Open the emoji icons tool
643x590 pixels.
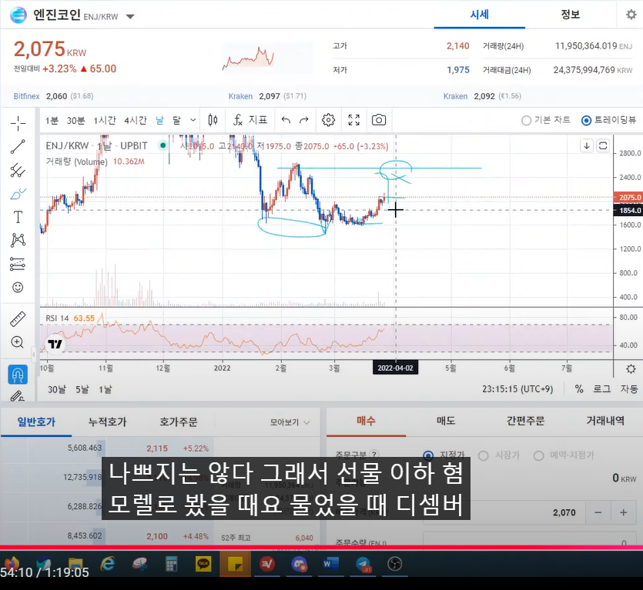pyautogui.click(x=18, y=287)
